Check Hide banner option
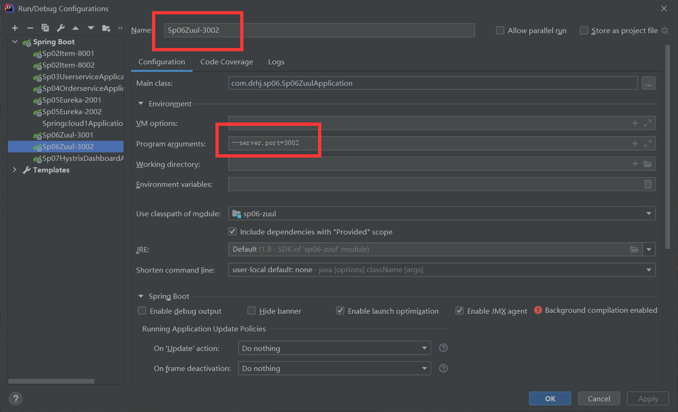The image size is (678, 412). click(x=252, y=310)
